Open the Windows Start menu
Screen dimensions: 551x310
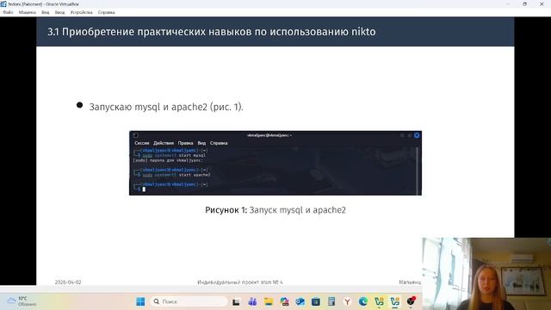[140, 301]
